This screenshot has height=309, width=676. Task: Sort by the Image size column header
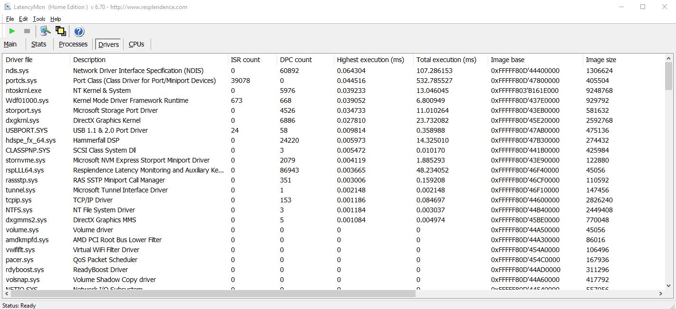tap(623, 60)
